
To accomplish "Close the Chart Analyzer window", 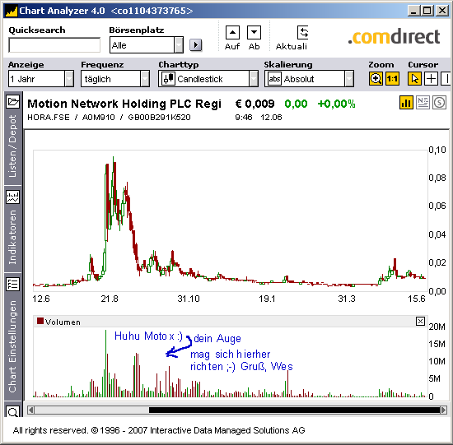I will [442, 11].
